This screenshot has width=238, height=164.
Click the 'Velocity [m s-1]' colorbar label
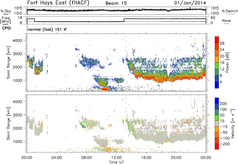pos(233,123)
